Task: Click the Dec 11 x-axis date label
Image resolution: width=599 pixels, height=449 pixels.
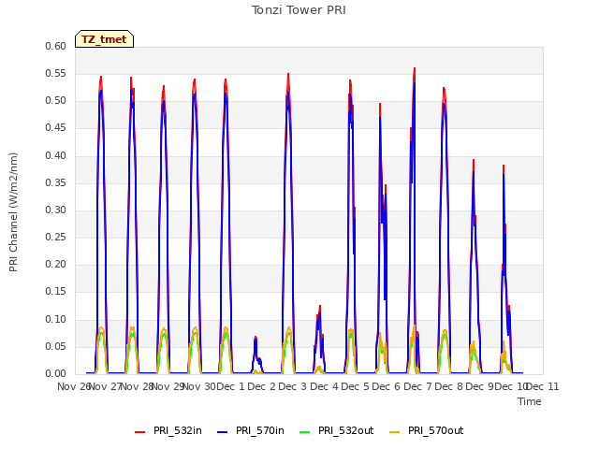Action: point(543,386)
